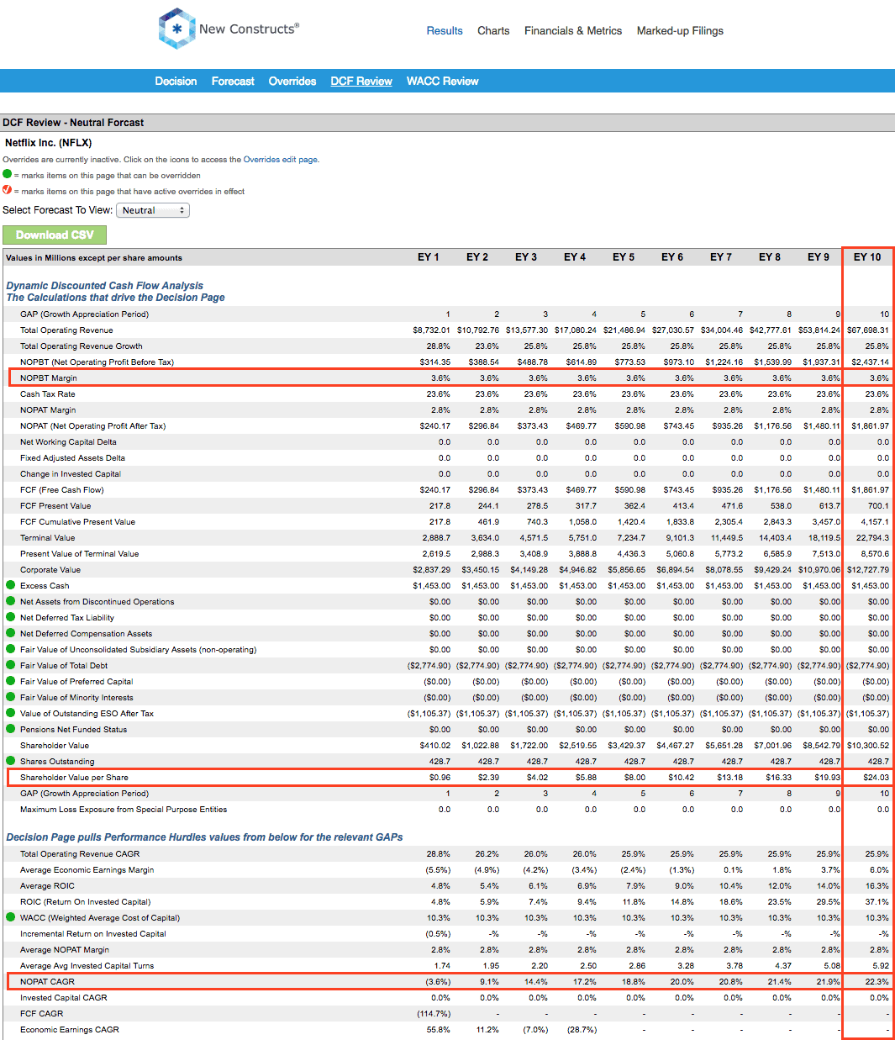Click the Total Operating Revenue row label
This screenshot has height=1040, width=895.
click(66, 330)
